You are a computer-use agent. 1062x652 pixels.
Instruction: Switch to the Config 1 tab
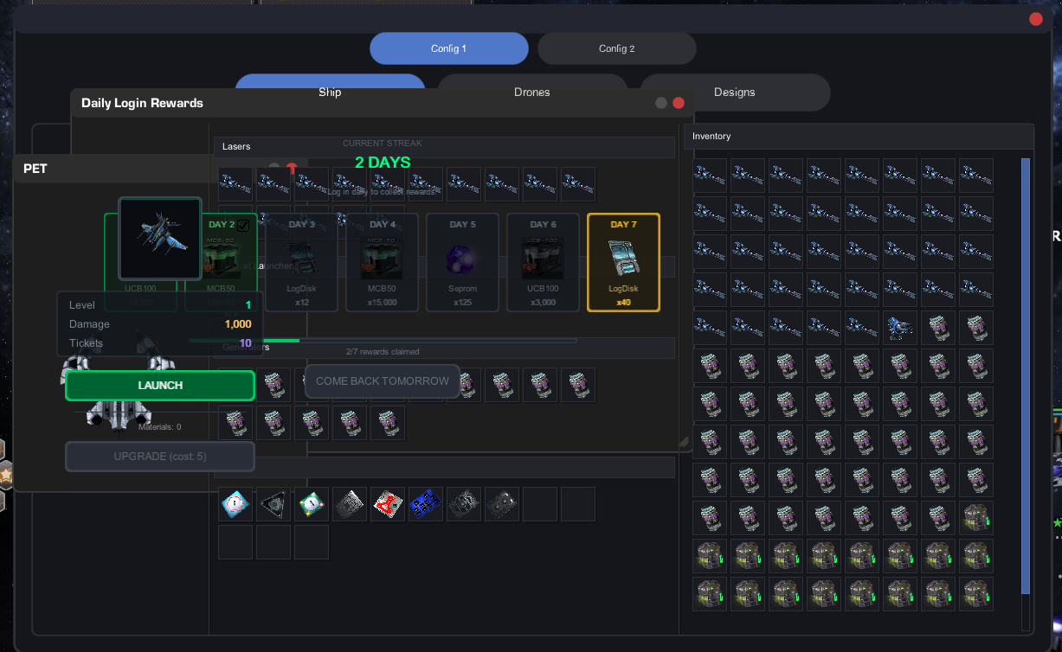pyautogui.click(x=449, y=48)
